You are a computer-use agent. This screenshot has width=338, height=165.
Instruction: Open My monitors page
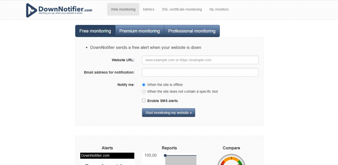point(219,9)
